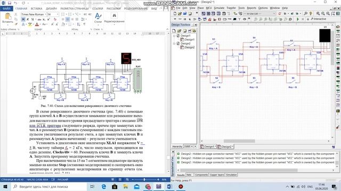Save the Word document from quick access

click(x=10, y=3)
